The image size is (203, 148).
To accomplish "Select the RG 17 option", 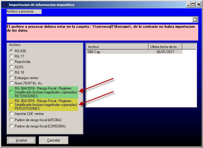I will [x=12, y=56].
